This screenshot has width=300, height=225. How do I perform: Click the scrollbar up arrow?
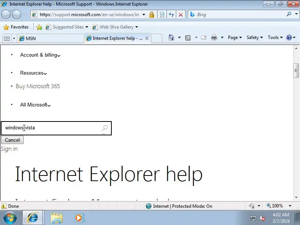[296, 48]
